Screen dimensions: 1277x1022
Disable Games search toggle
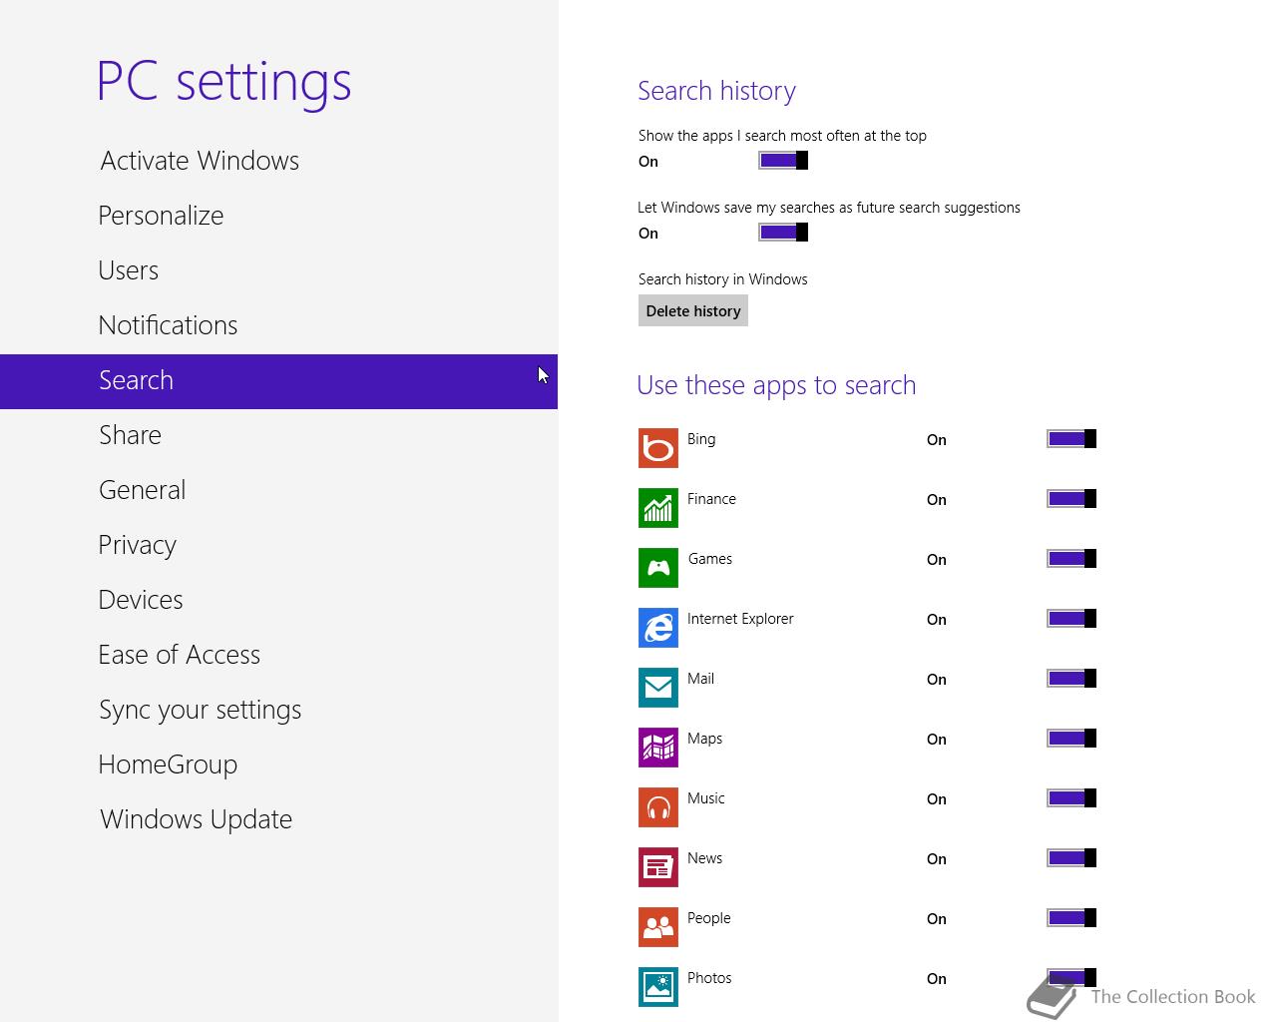tap(1071, 559)
